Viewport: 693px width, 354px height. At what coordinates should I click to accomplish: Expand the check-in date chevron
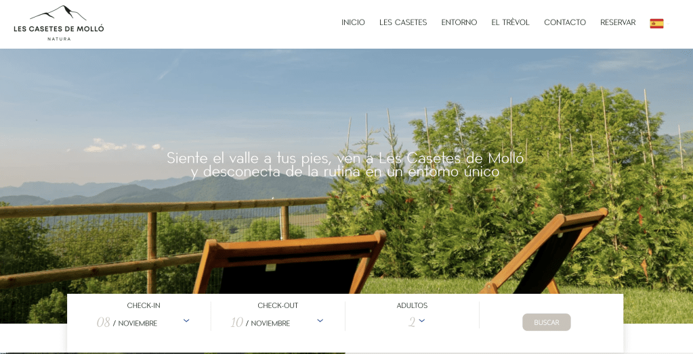point(186,320)
